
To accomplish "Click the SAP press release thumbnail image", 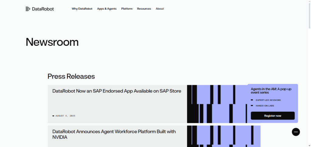I will [x=217, y=104].
